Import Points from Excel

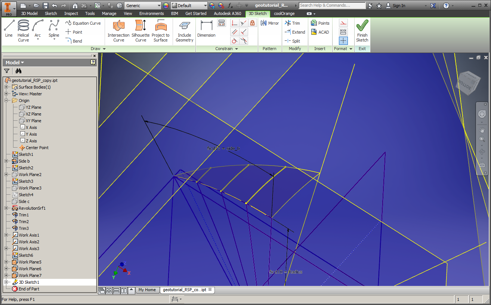pyautogui.click(x=320, y=23)
